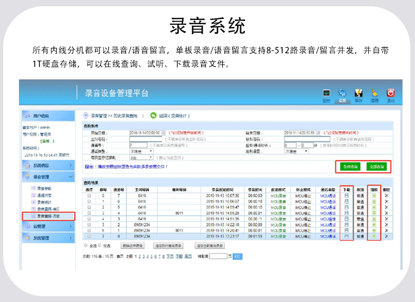
Task: Tick the checkbox for row number 4
Action: point(89,219)
